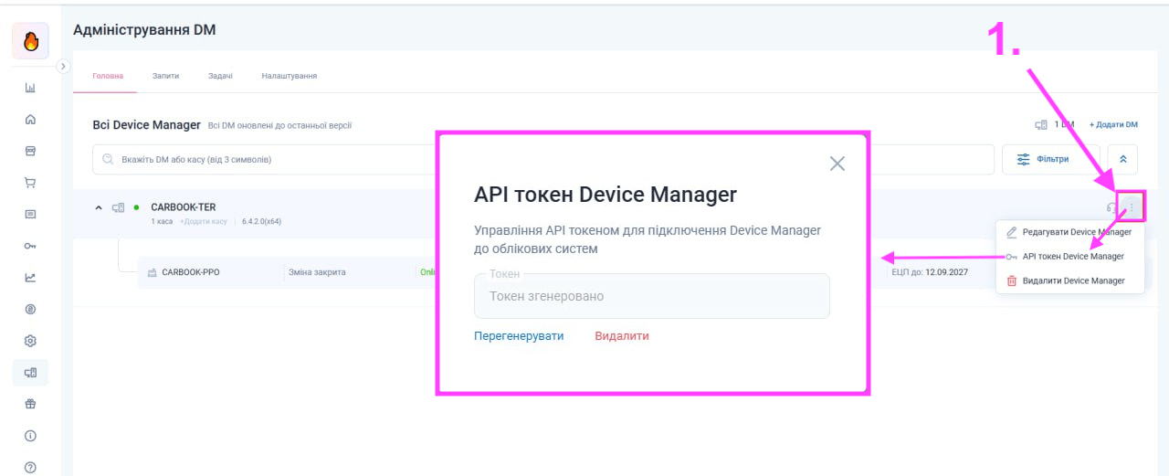Switch to the Запити tab
This screenshot has width=1169, height=476.
coord(165,76)
